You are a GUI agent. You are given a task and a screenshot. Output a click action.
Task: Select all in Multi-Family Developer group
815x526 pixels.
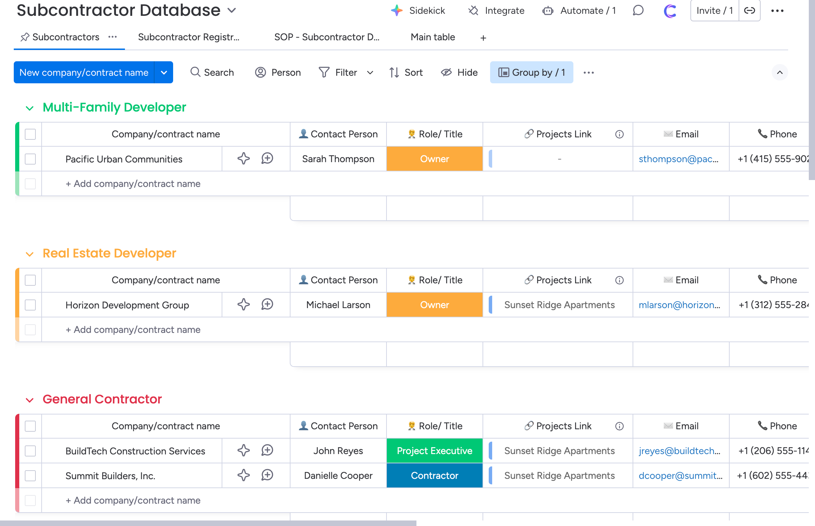30,134
